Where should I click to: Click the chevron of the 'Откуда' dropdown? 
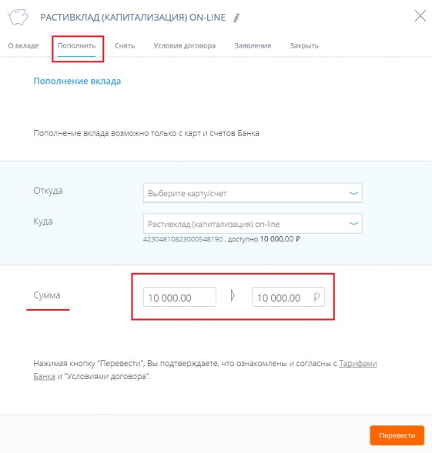(x=353, y=193)
